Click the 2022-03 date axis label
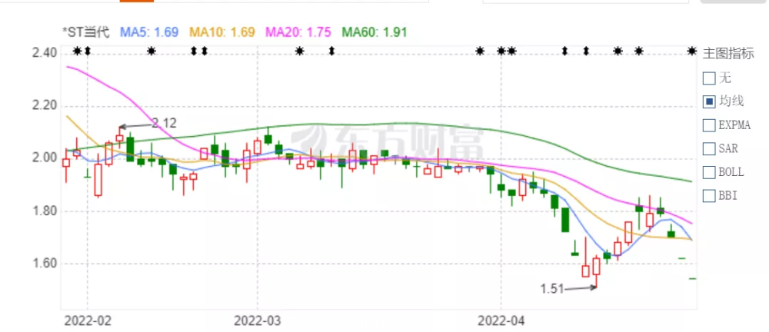The width and height of the screenshot is (769, 332). 257,321
